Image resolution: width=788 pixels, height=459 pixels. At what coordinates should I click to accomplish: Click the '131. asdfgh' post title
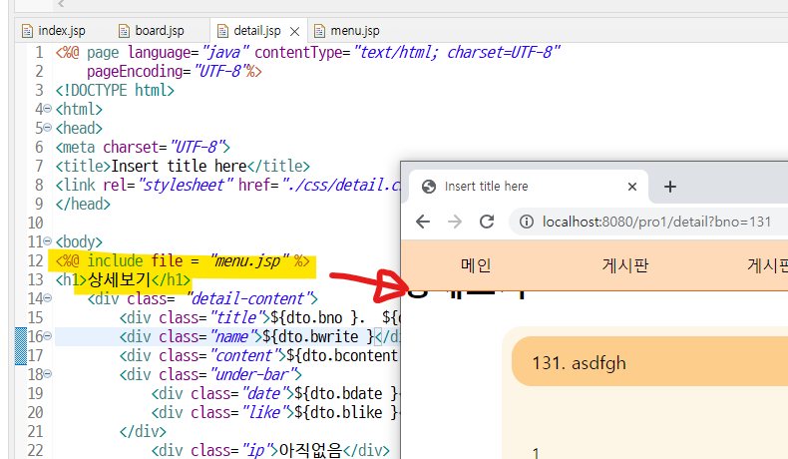click(x=579, y=363)
